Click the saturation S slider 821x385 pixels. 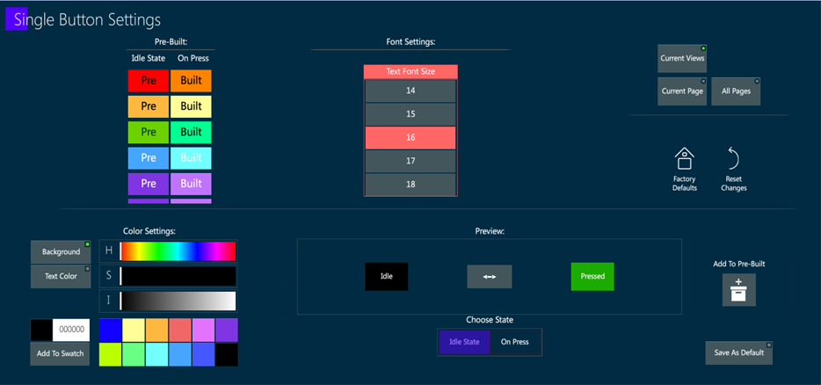[x=178, y=276]
